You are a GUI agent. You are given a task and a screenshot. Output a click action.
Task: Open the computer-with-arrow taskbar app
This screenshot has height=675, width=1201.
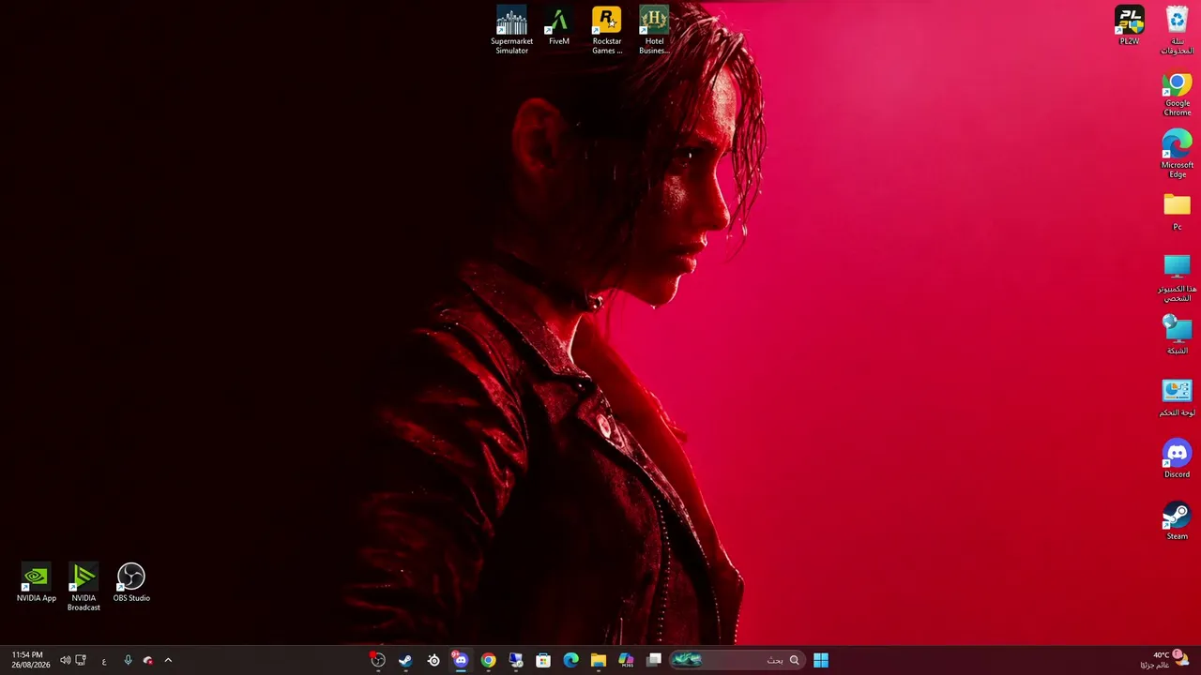(x=516, y=660)
